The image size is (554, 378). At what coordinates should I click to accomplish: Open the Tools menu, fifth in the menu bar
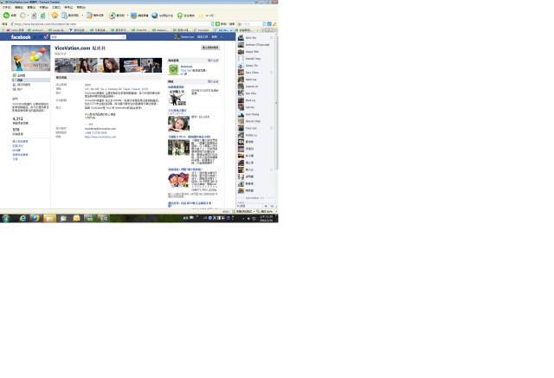pyautogui.click(x=56, y=7)
